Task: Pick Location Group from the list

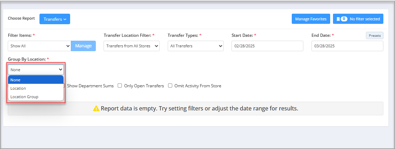Action: tap(36, 96)
